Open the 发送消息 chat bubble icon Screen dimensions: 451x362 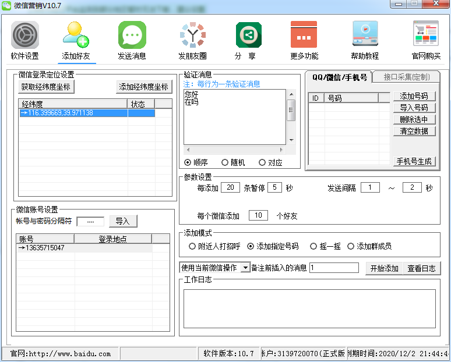(x=132, y=35)
